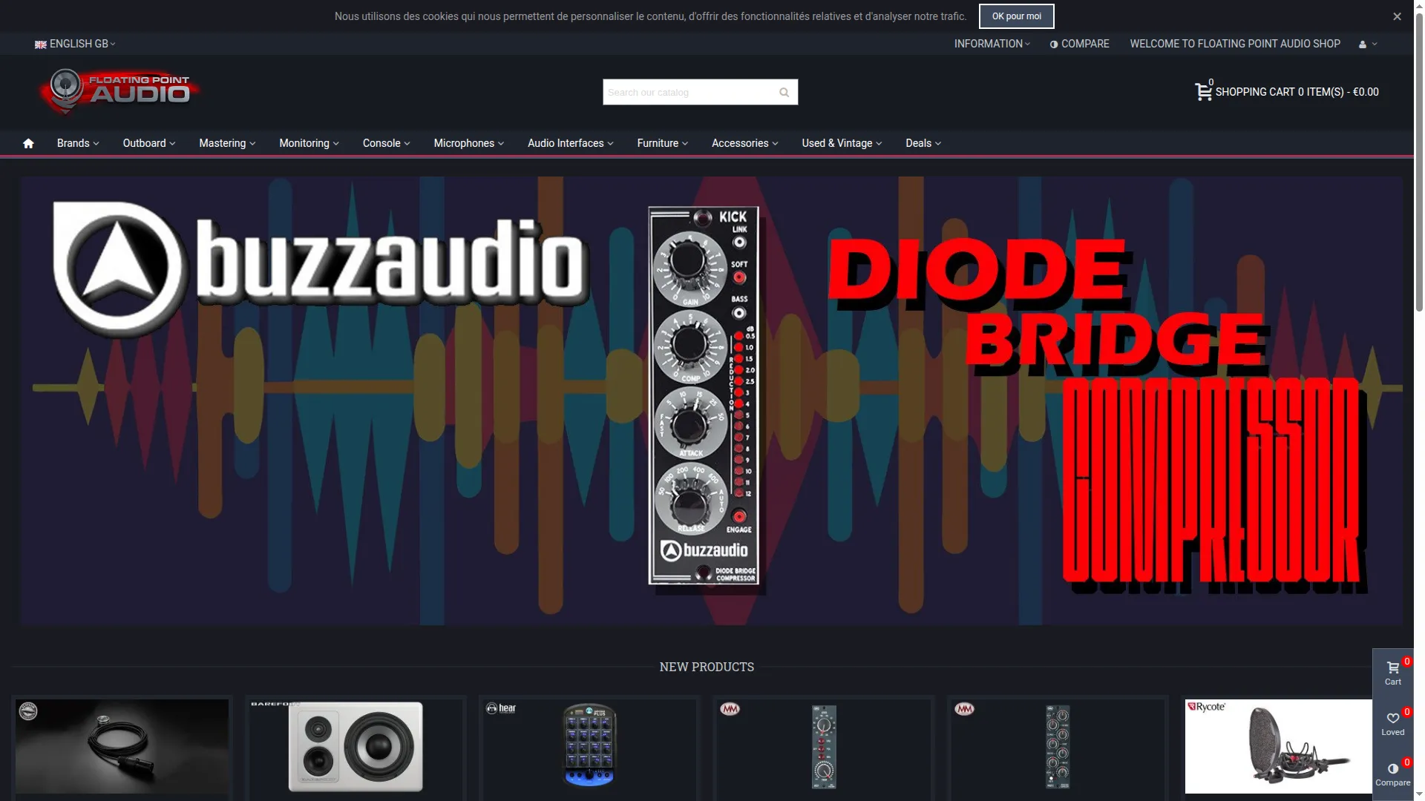Click Welcome to Floating Point Audio Shop text

pos(1235,44)
